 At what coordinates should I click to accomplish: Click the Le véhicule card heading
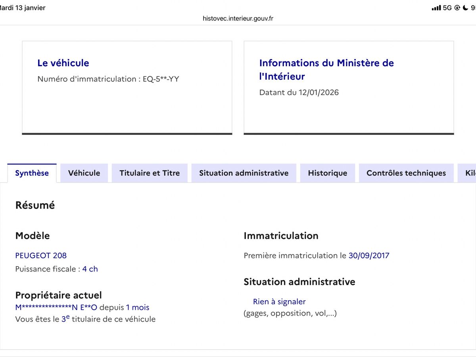click(x=63, y=63)
